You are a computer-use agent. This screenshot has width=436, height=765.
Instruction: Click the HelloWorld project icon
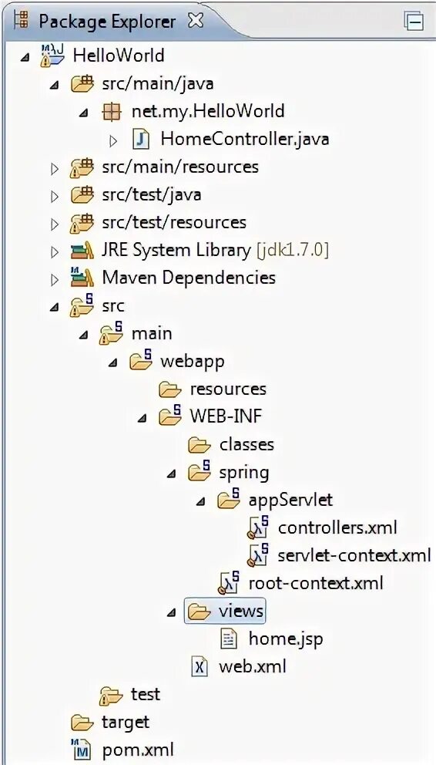coord(52,55)
